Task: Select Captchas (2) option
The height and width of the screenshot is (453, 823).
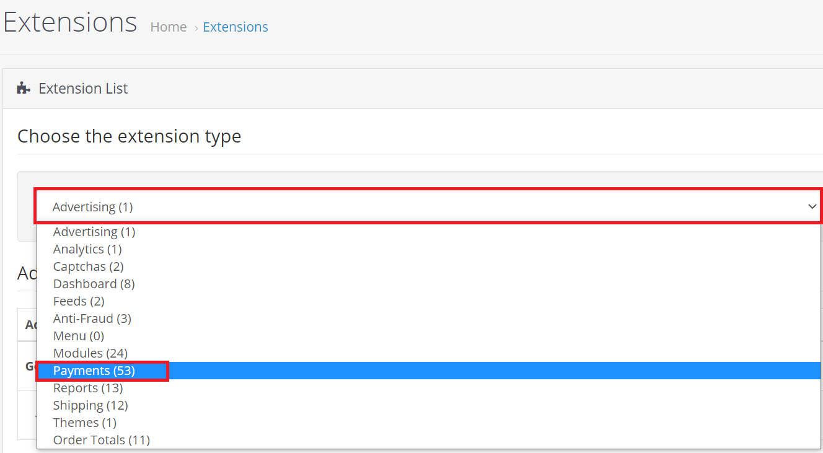Action: pos(89,266)
